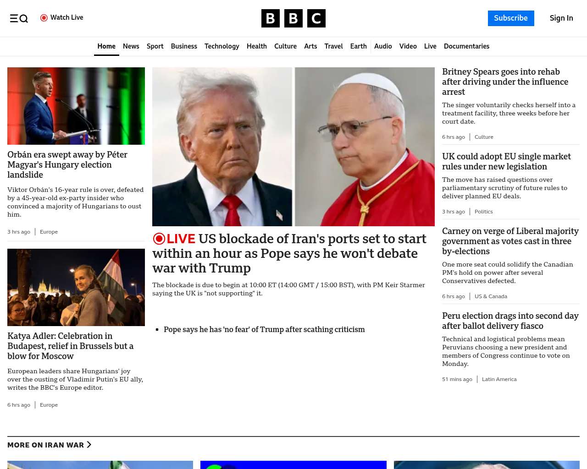Open Peru election ballot fiasco headline
Viewport: 587px width, 469px height.
[x=510, y=321]
